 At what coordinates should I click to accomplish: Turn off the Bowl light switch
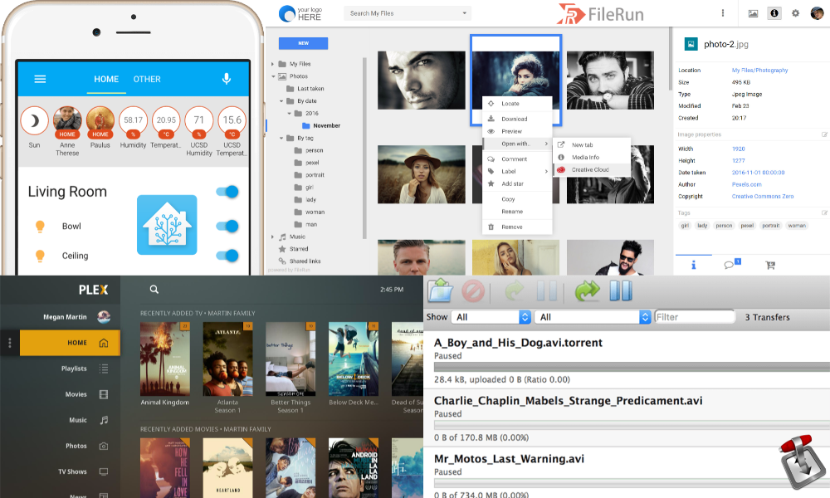pos(227,226)
